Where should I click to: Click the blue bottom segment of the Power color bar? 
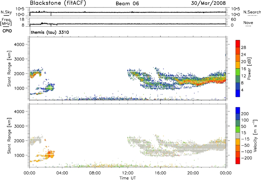tap(238, 93)
